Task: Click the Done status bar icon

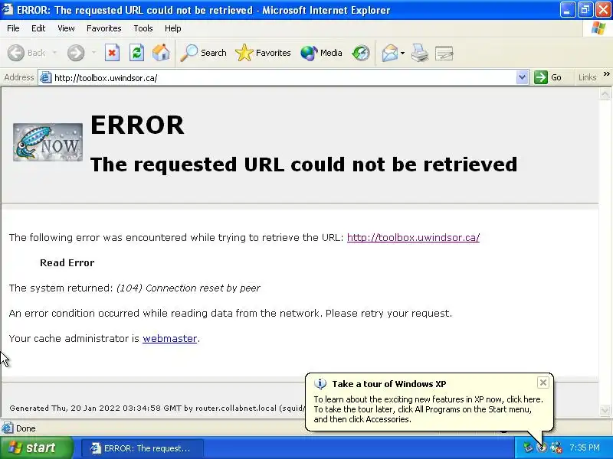Action: tap(7, 428)
